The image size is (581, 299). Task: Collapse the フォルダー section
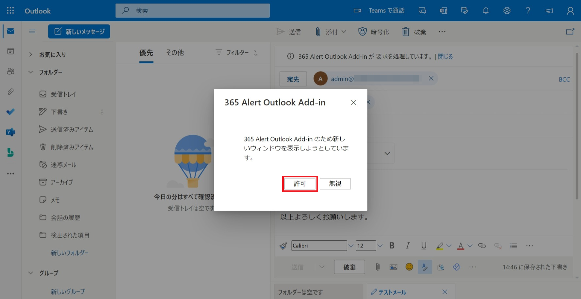pyautogui.click(x=31, y=72)
